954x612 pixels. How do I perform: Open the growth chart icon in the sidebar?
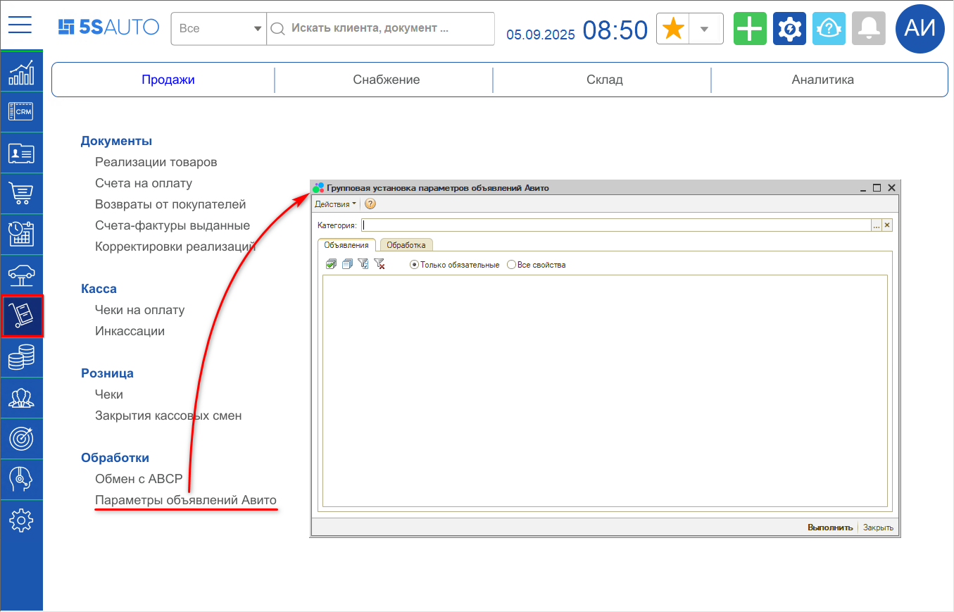click(21, 71)
